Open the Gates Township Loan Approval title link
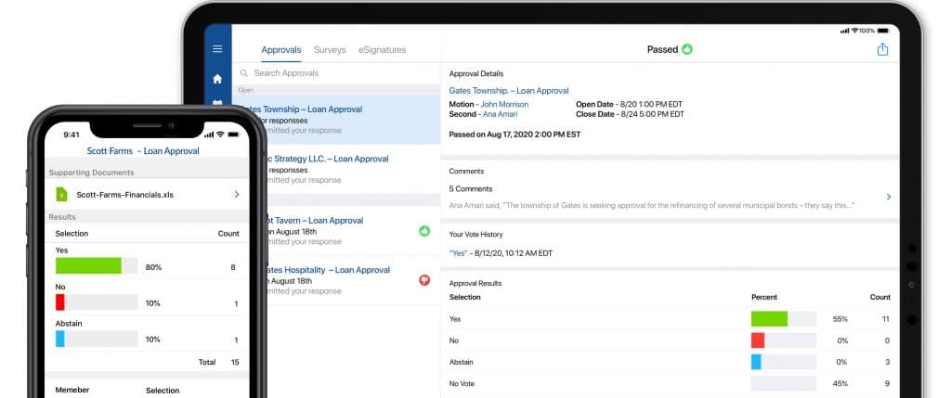 508,91
